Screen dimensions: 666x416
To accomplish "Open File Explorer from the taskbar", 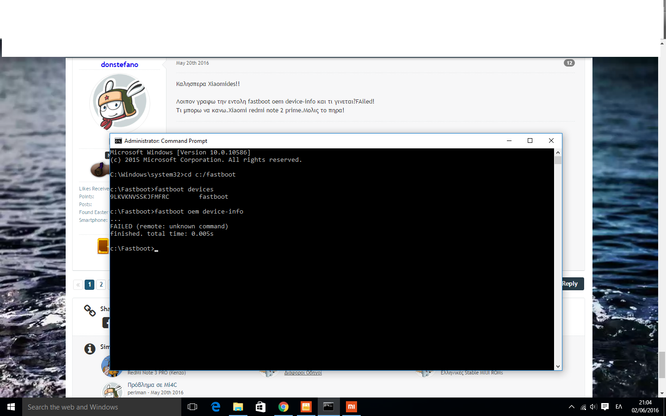I will tap(238, 407).
